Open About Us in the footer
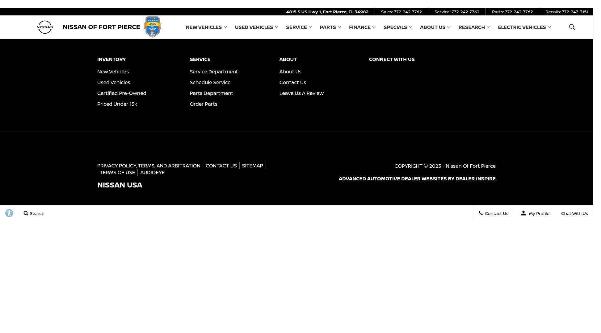 290,72
